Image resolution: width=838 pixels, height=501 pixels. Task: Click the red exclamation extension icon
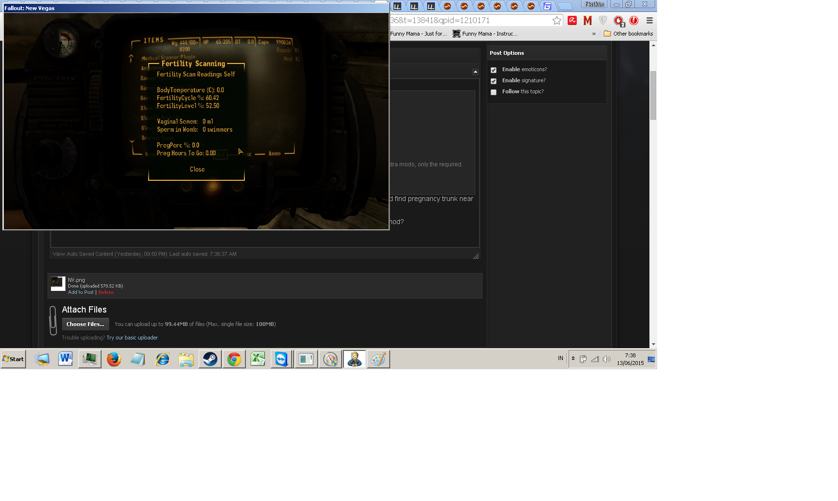pyautogui.click(x=634, y=20)
